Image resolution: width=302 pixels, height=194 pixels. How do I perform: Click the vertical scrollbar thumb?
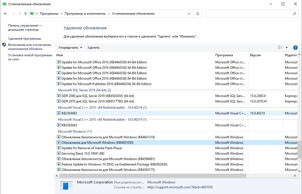click(x=299, y=150)
